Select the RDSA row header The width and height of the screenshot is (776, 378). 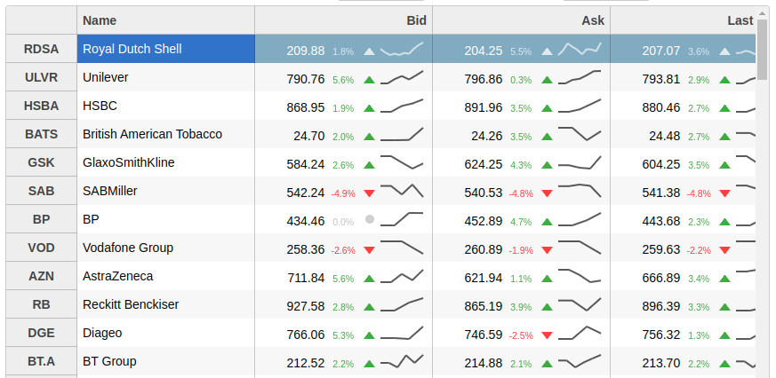[x=42, y=49]
